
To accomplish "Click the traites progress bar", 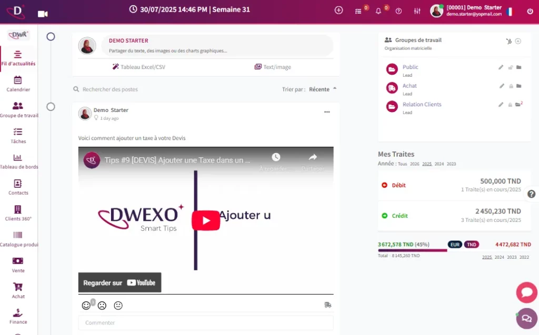I will [x=412, y=250].
